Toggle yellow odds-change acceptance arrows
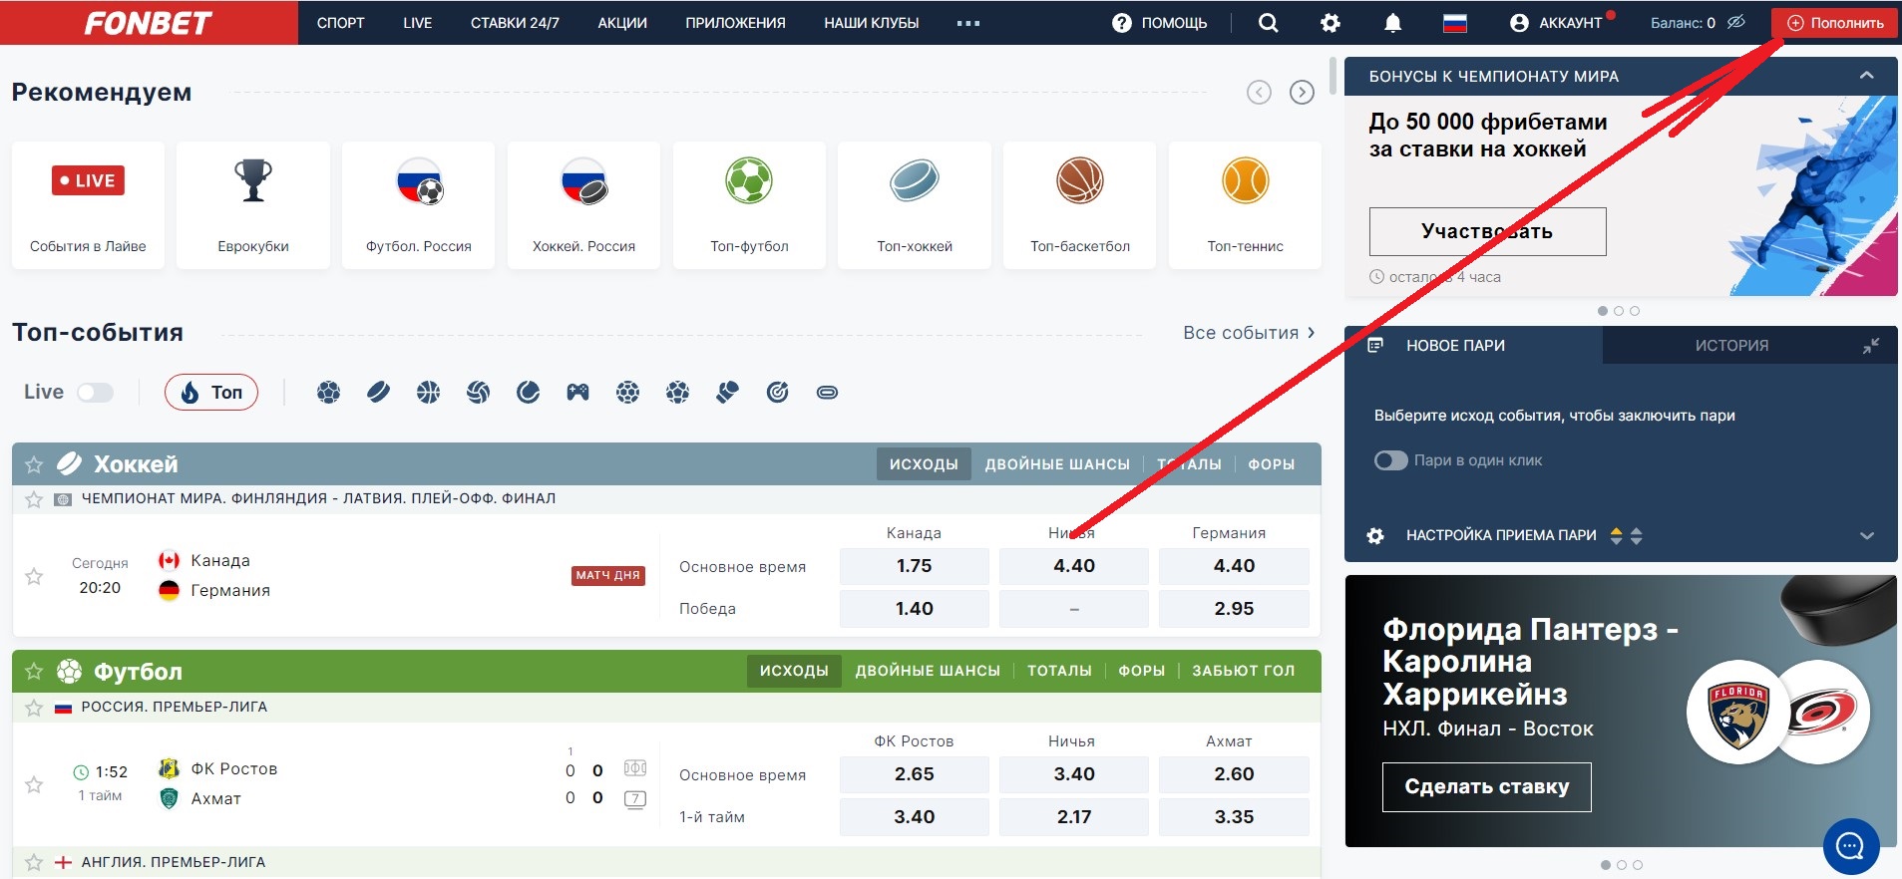 coord(1617,535)
